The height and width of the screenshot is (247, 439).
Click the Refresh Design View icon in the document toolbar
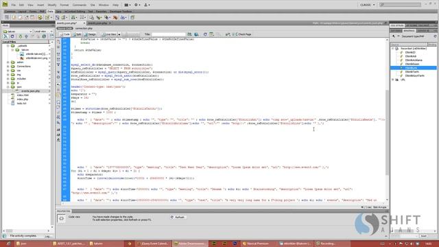tap(205, 34)
